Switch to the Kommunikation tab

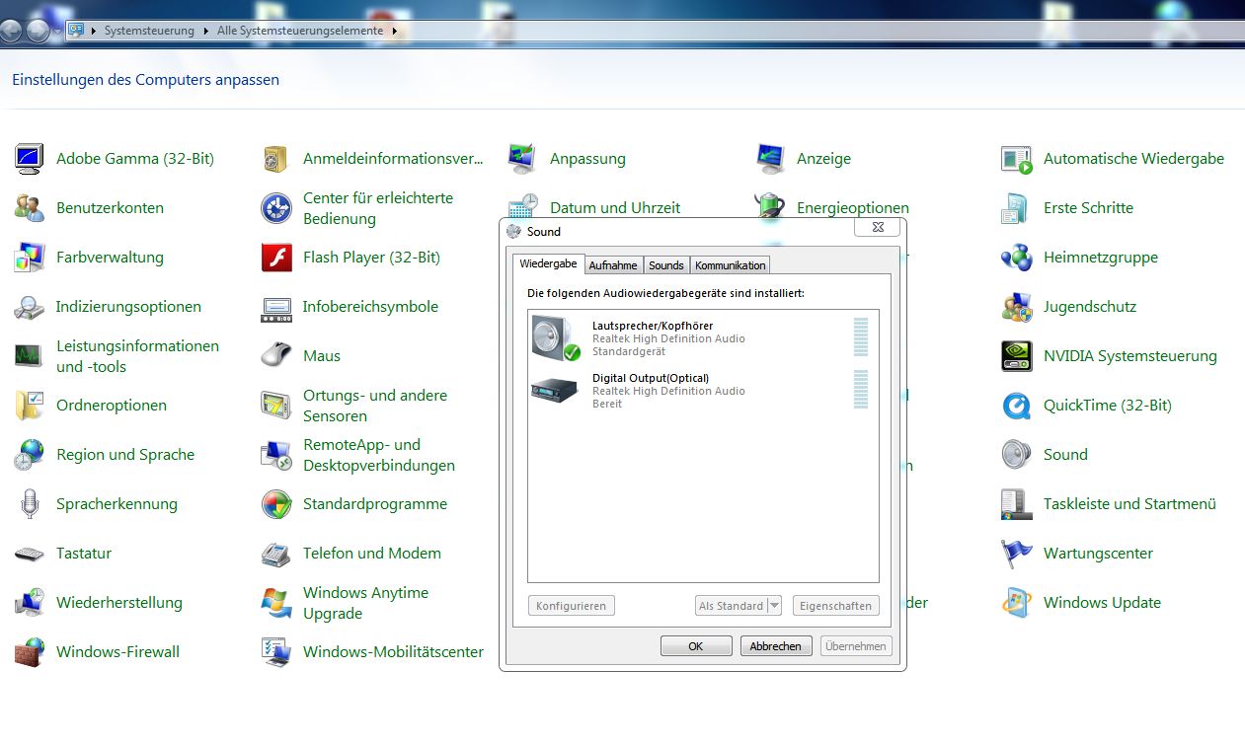click(730, 265)
